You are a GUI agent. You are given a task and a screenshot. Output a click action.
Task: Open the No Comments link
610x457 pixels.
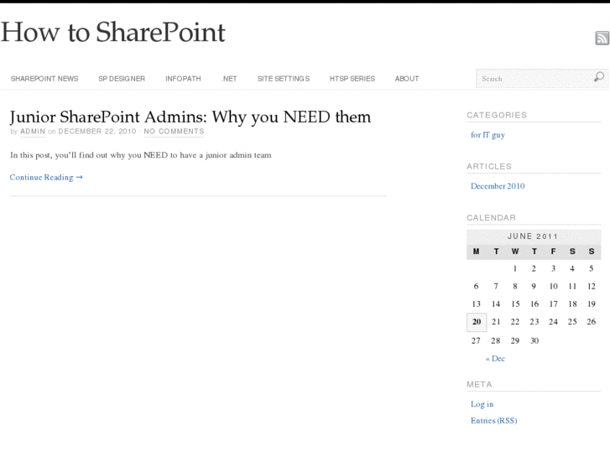click(174, 132)
